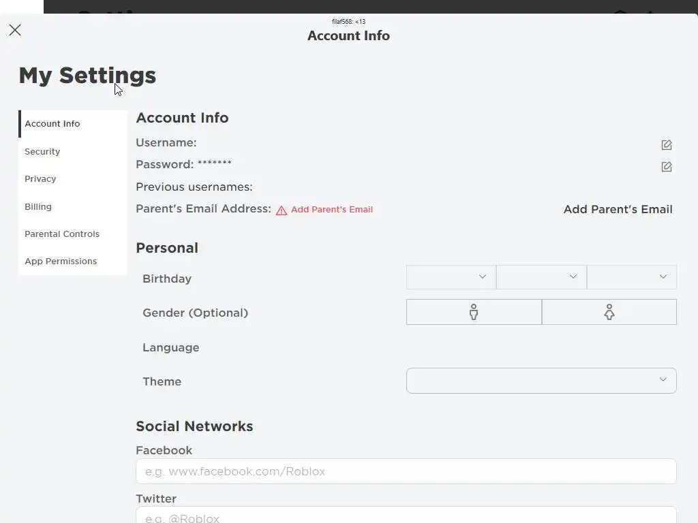Select the Account Info sidebar tab
The image size is (698, 523).
tap(52, 124)
